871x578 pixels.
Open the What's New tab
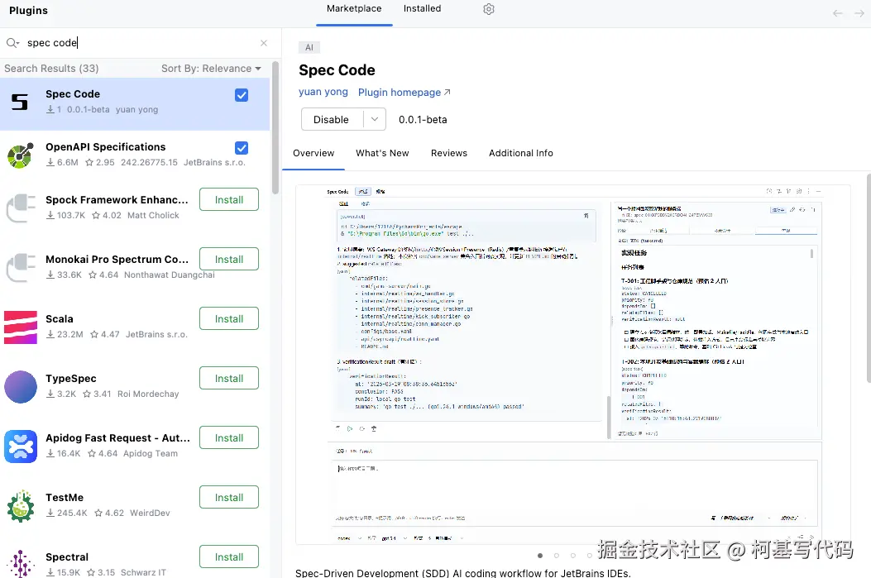[382, 153]
